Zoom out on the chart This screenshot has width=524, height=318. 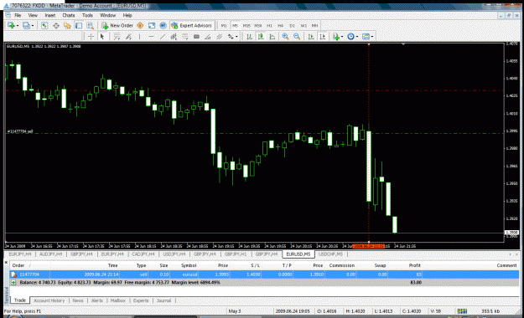[297, 37]
